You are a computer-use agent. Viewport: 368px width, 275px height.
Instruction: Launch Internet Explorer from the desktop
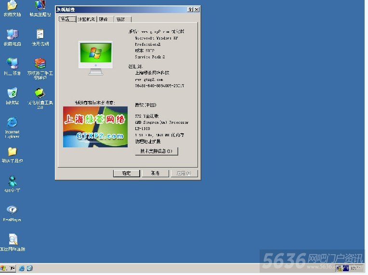pyautogui.click(x=12, y=128)
